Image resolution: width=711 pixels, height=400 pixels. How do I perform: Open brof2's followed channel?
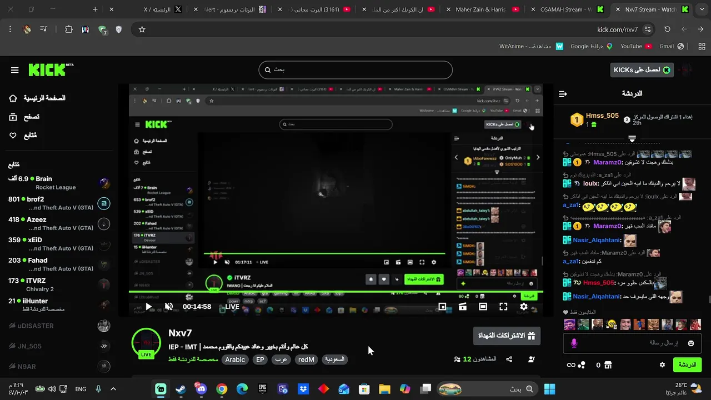(59, 203)
